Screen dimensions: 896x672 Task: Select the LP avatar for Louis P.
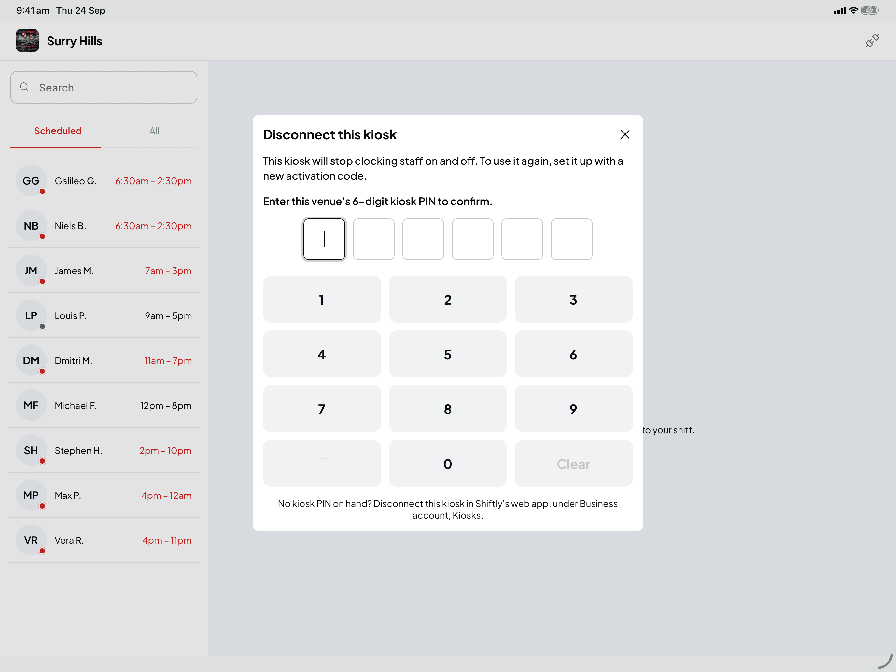coord(31,315)
